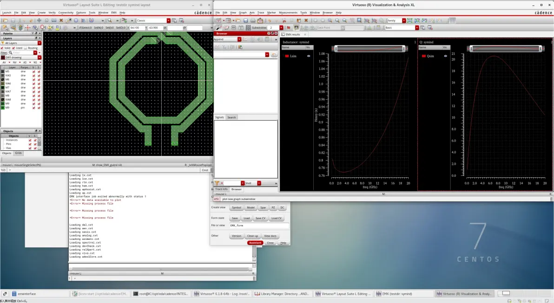Expand the All Layers filter dropdown
The image size is (554, 303).
click(39, 43)
